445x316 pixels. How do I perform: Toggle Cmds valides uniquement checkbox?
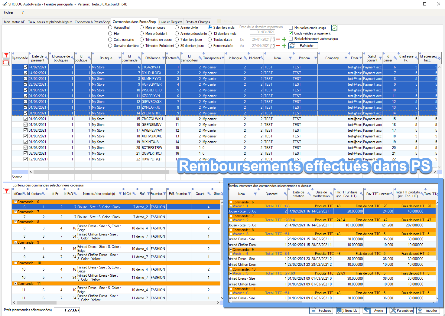coord(291,33)
